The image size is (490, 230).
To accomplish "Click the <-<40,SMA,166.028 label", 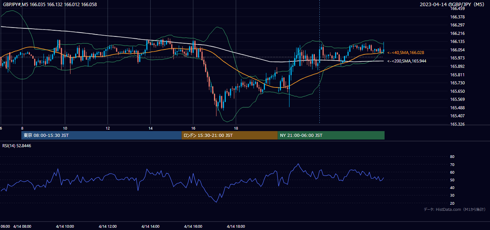I will tap(406, 53).
